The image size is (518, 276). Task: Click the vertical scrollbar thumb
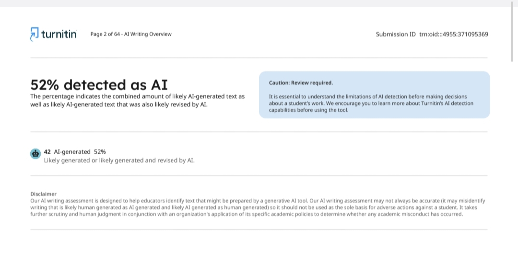pyautogui.click(x=512, y=31)
